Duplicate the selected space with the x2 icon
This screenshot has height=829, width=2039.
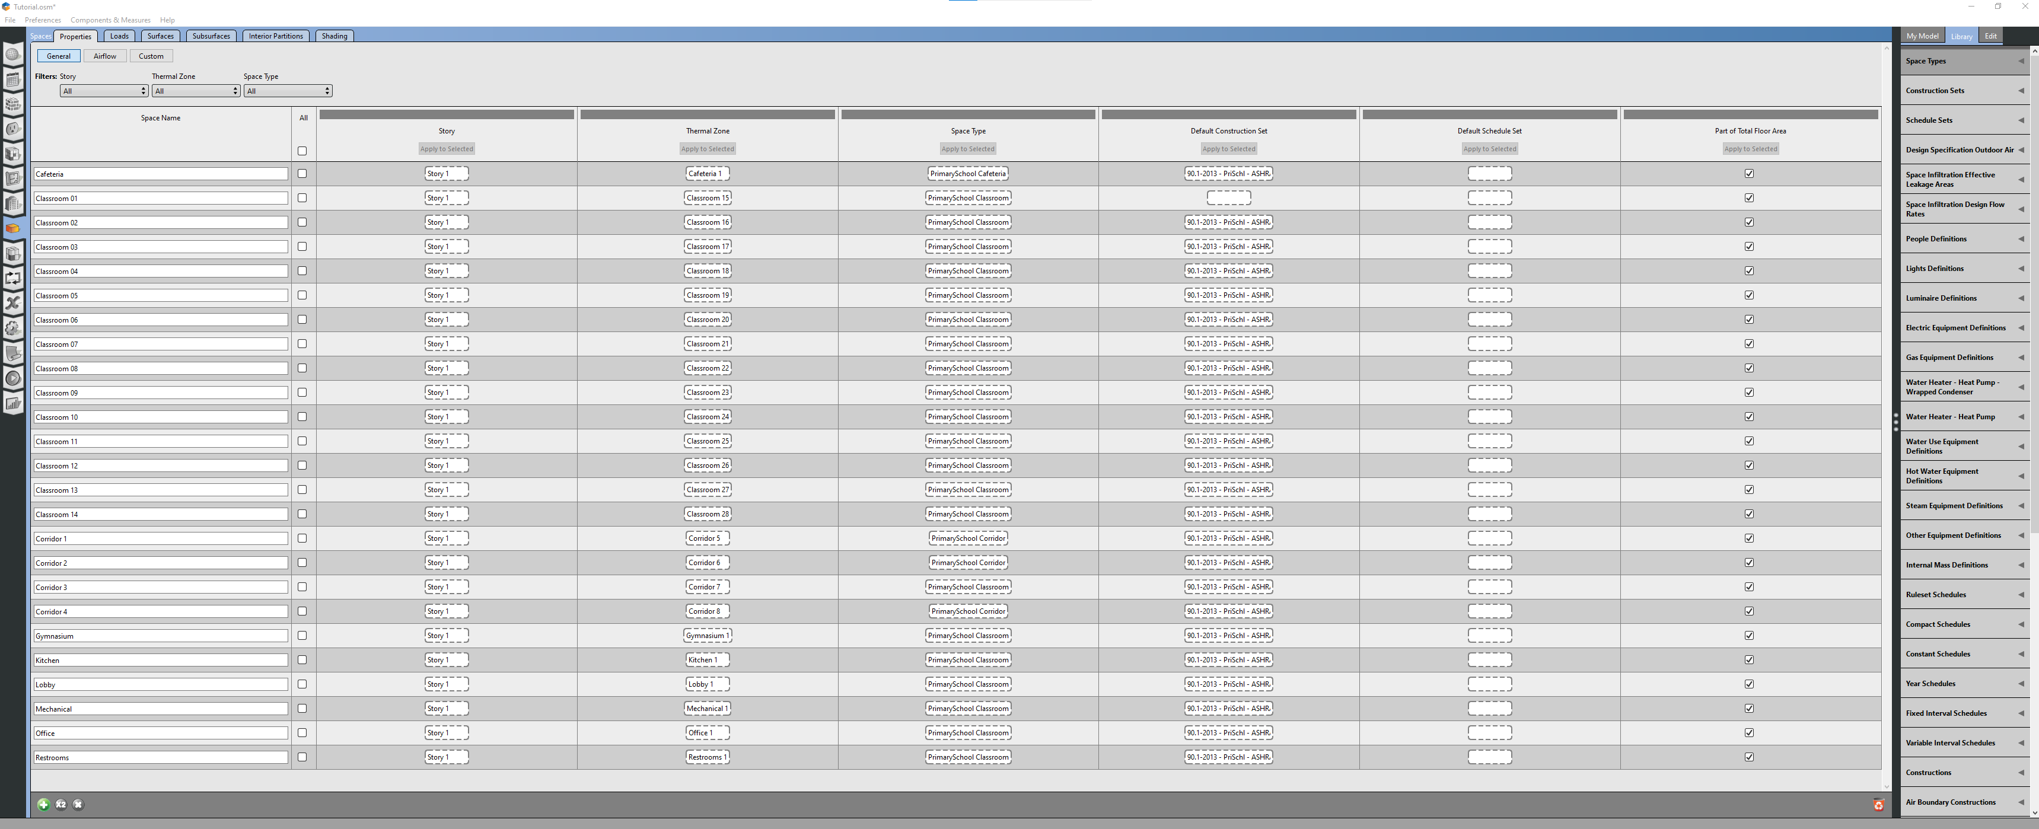(x=61, y=805)
